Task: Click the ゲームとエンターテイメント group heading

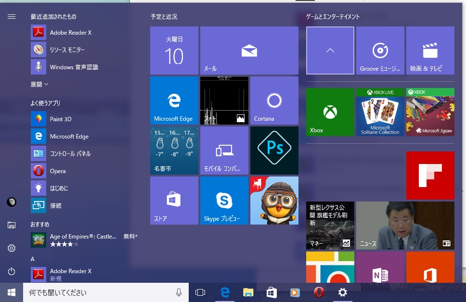Action: 333,17
